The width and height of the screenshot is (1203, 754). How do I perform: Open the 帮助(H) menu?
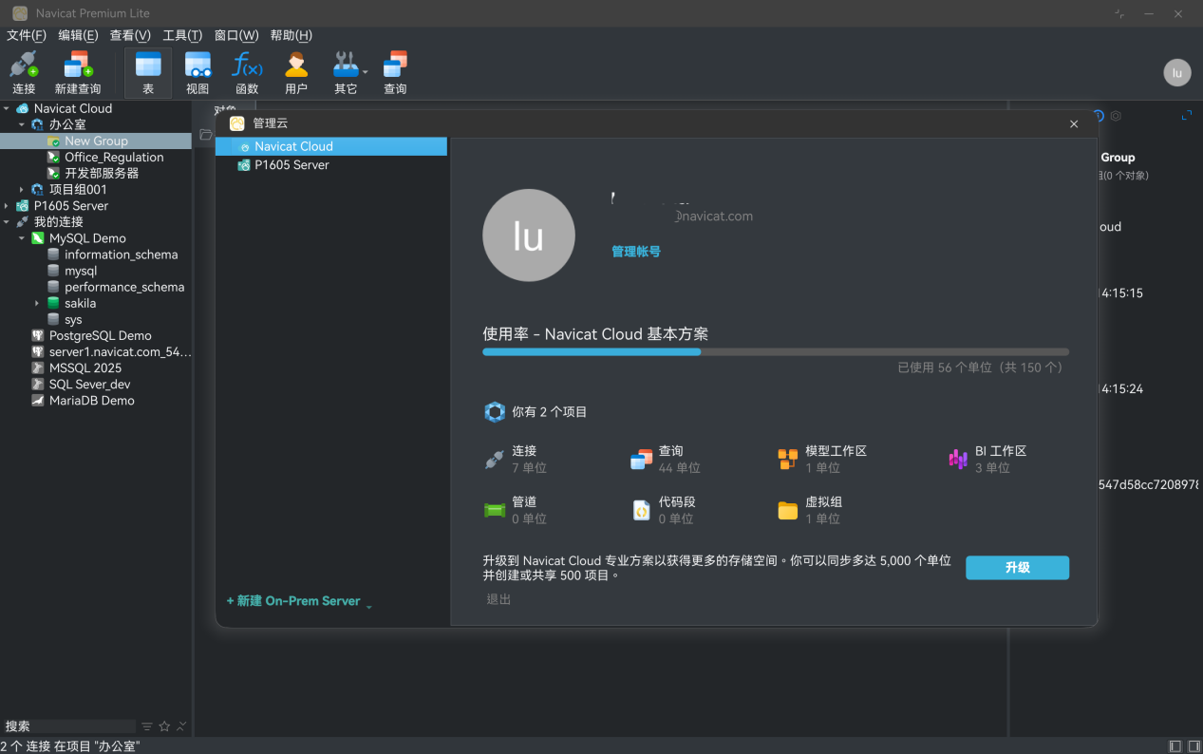tap(291, 35)
